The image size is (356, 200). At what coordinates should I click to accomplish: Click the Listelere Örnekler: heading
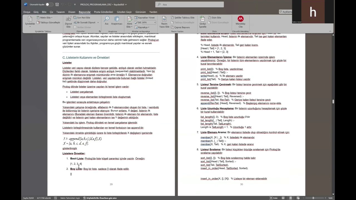pyautogui.click(x=74, y=153)
